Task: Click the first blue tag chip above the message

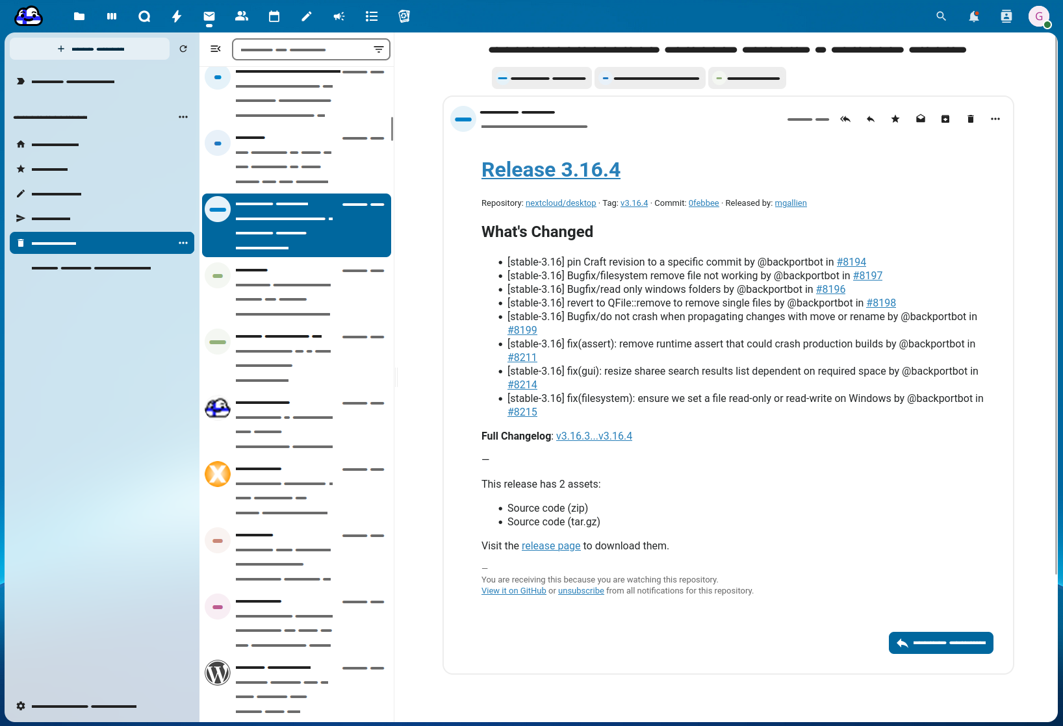Action: [542, 78]
